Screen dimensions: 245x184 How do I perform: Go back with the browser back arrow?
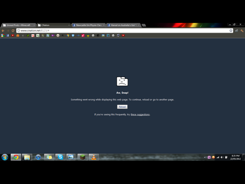[3, 31]
